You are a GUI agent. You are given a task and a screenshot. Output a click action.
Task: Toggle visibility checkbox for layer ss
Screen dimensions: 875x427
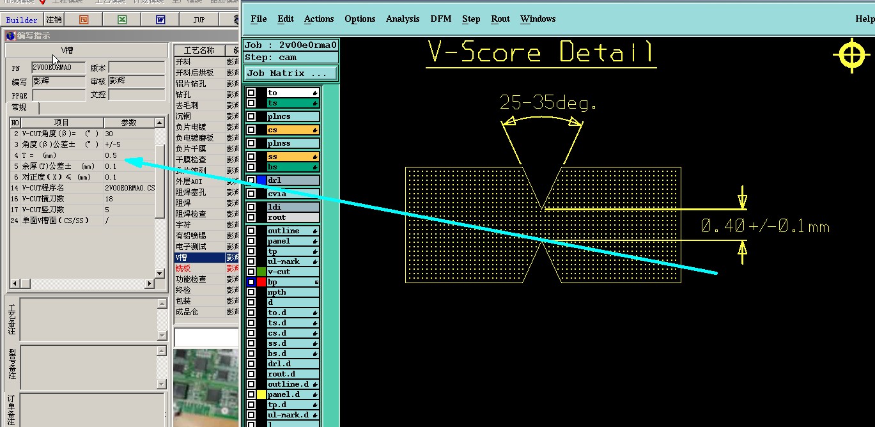point(251,157)
